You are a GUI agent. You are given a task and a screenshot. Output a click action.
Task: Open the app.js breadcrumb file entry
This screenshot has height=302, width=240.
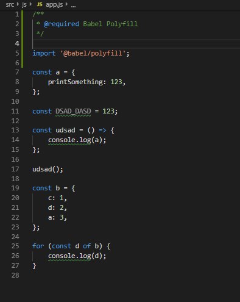click(54, 4)
